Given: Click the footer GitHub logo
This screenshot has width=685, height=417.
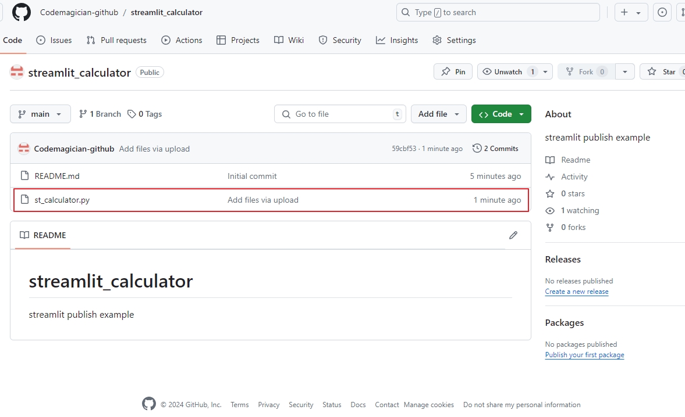Looking at the screenshot, I should [x=149, y=404].
